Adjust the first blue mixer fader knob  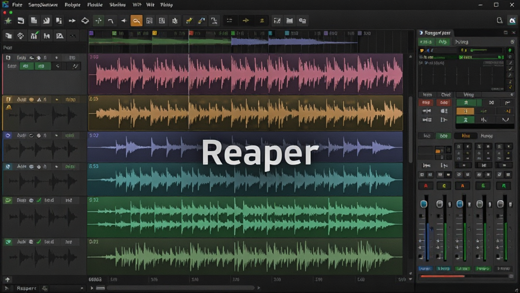424,204
